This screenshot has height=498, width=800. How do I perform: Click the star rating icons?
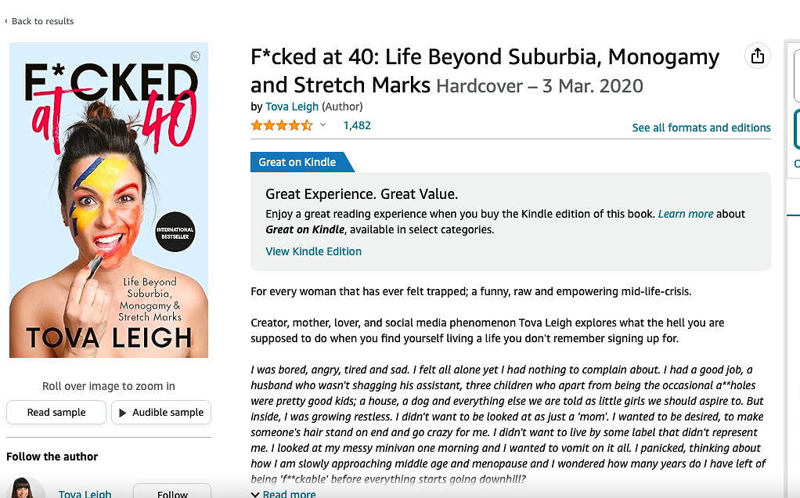[x=282, y=125]
